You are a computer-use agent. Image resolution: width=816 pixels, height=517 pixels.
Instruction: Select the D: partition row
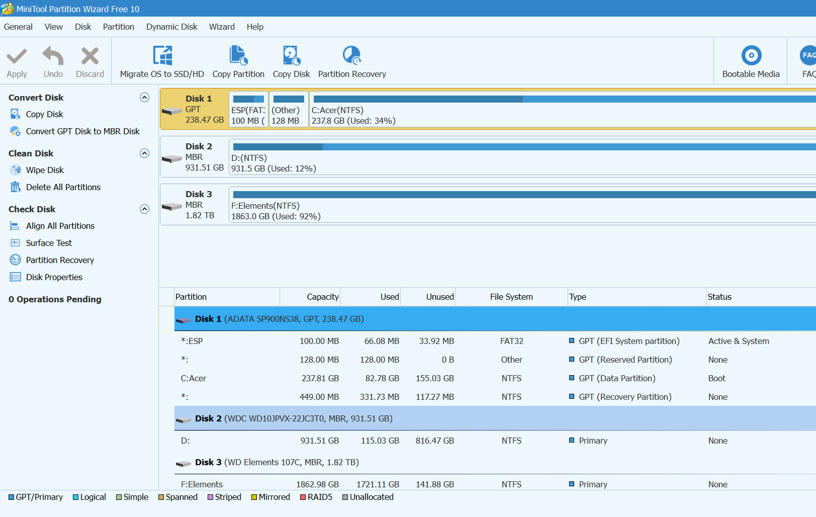coord(495,441)
